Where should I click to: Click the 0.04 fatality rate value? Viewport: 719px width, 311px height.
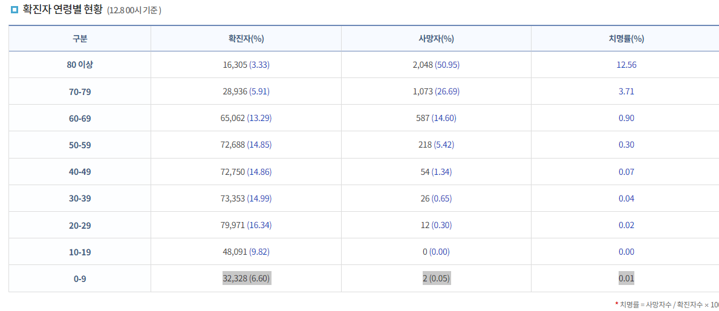point(626,198)
